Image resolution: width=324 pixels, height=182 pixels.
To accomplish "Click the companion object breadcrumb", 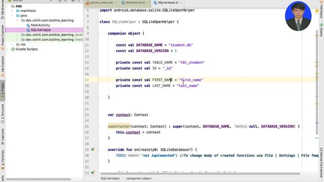I will tap(139, 178).
